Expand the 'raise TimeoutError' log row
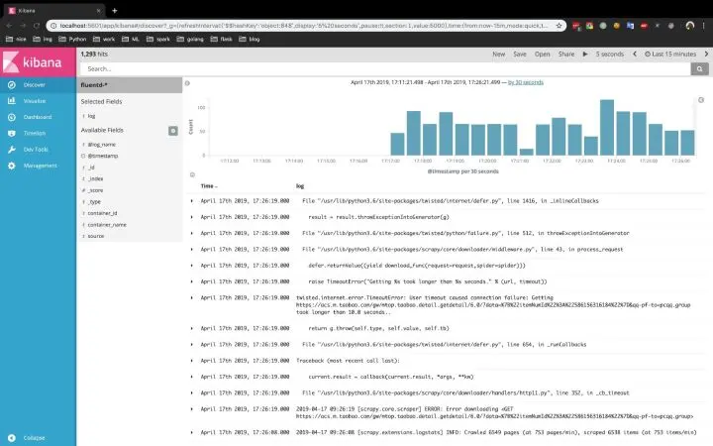This screenshot has height=446, width=713. click(x=191, y=281)
